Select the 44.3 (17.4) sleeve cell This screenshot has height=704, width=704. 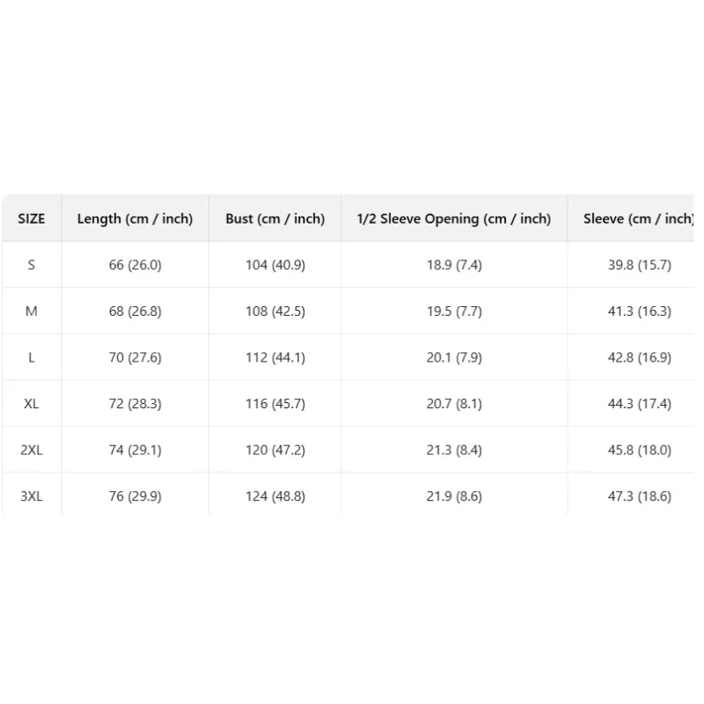640,404
